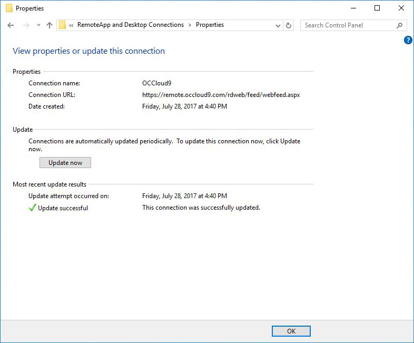Open RemoteApp and Desktop Connections breadcrumb

pyautogui.click(x=131, y=25)
